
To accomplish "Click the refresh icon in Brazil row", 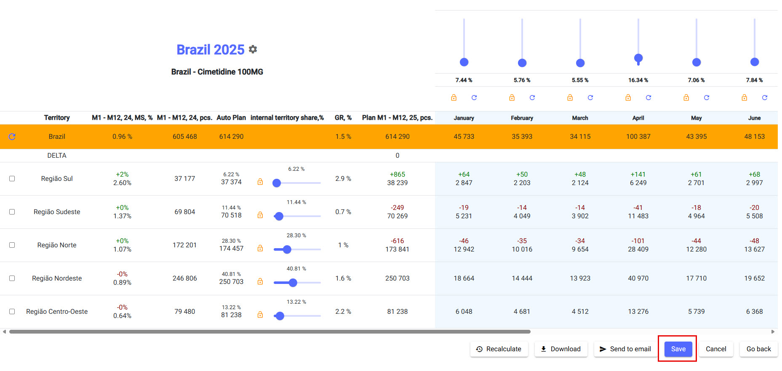I will [x=12, y=137].
